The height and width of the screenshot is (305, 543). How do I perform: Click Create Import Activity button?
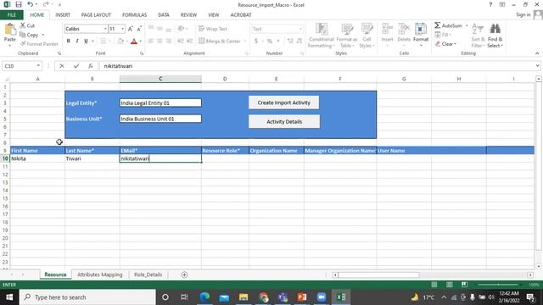tap(284, 103)
